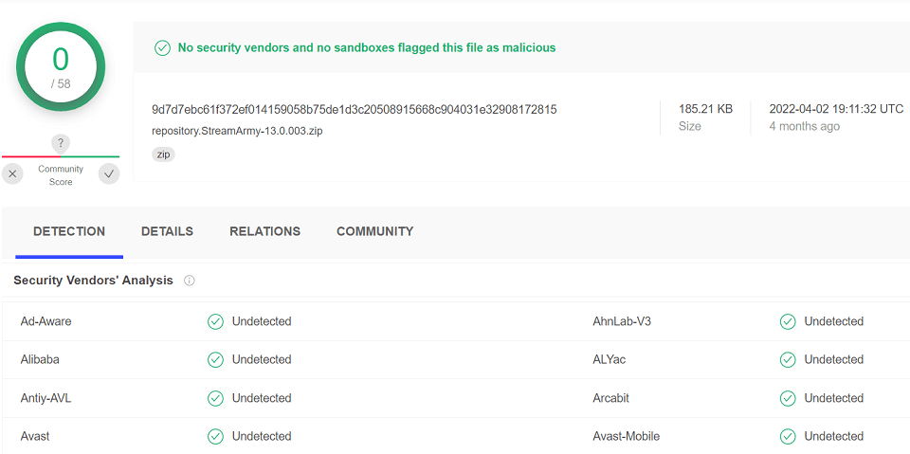Open the RELATIONS tab
The image size is (910, 454).
click(265, 231)
